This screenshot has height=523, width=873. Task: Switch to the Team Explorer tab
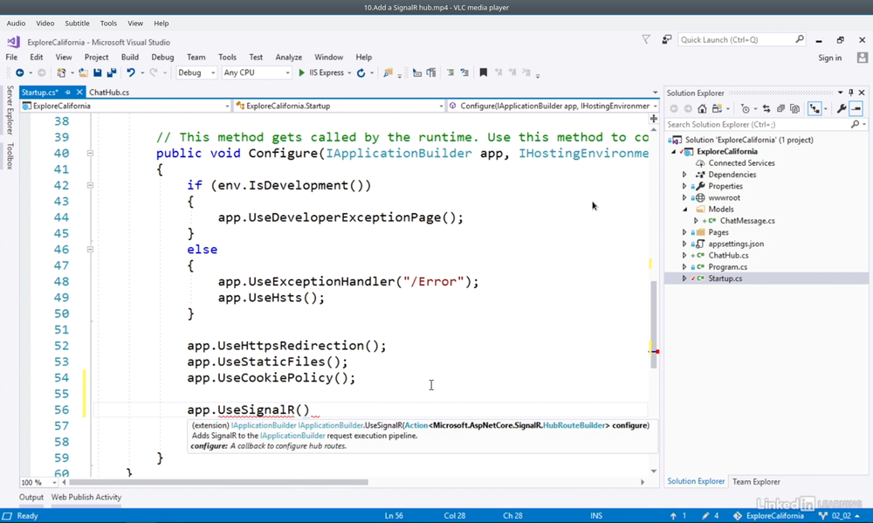tap(756, 482)
